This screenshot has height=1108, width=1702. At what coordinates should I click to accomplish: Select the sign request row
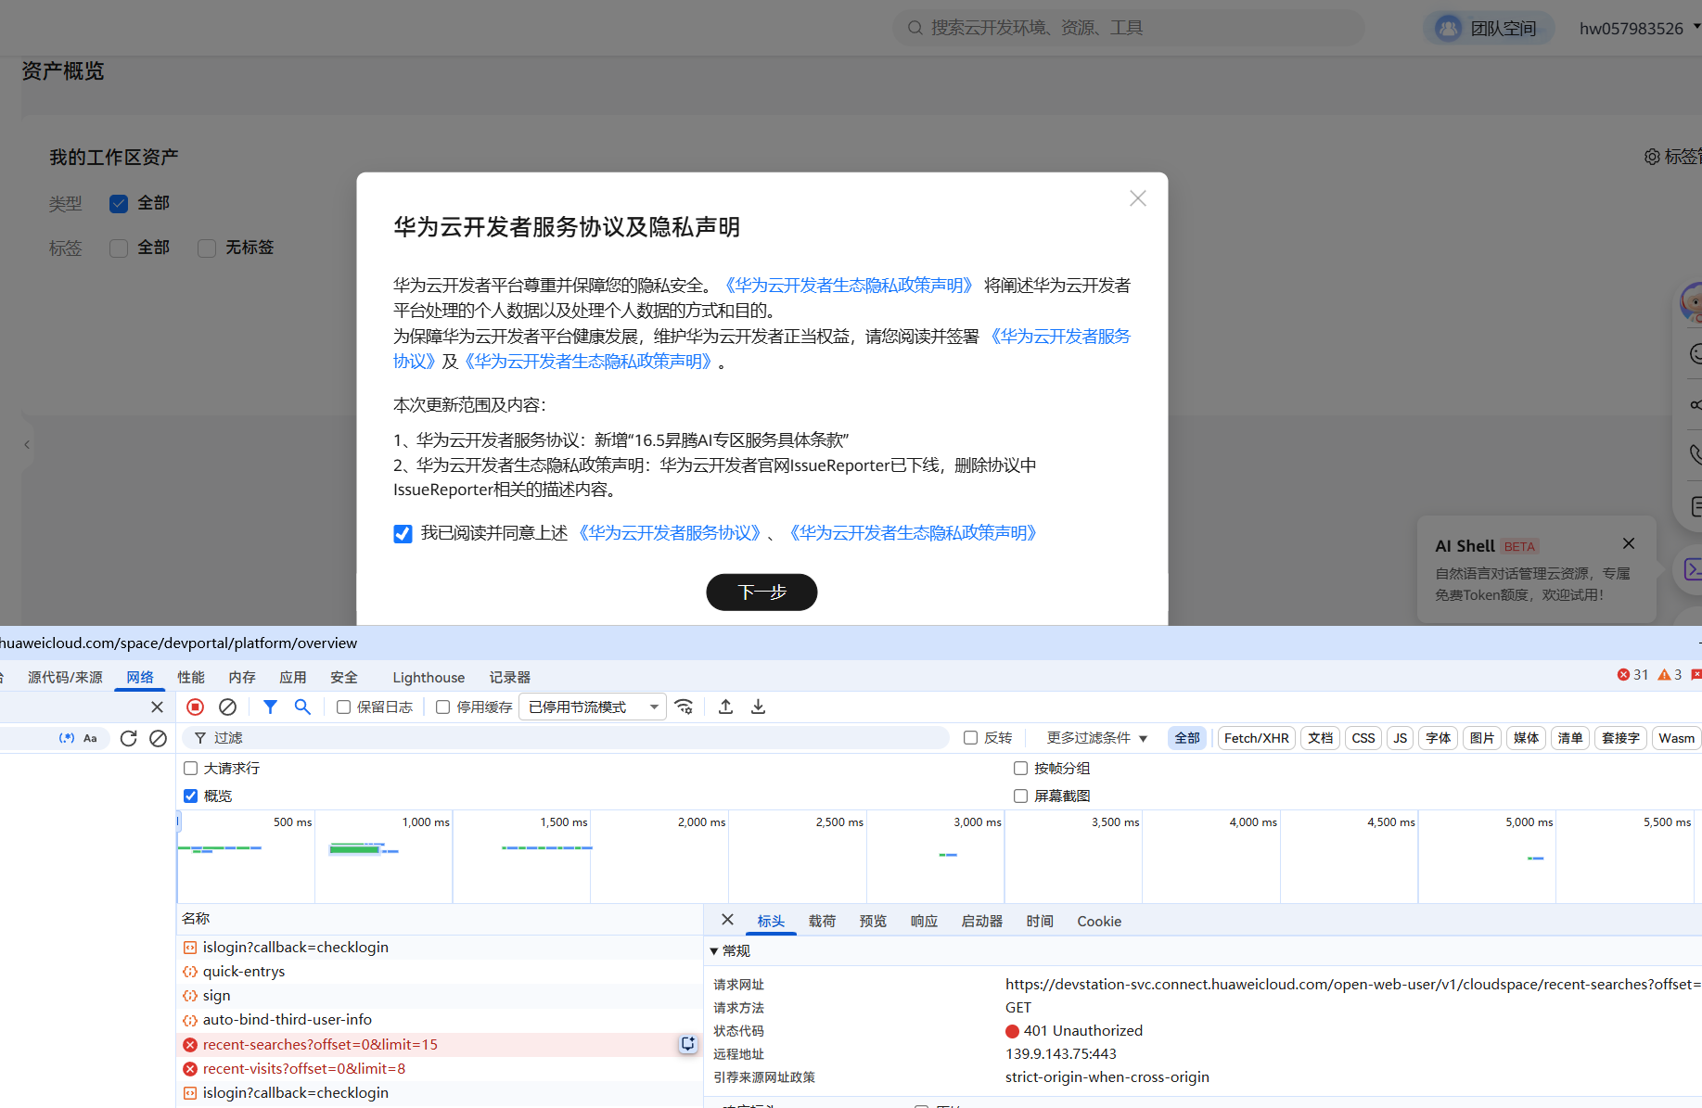pos(439,996)
